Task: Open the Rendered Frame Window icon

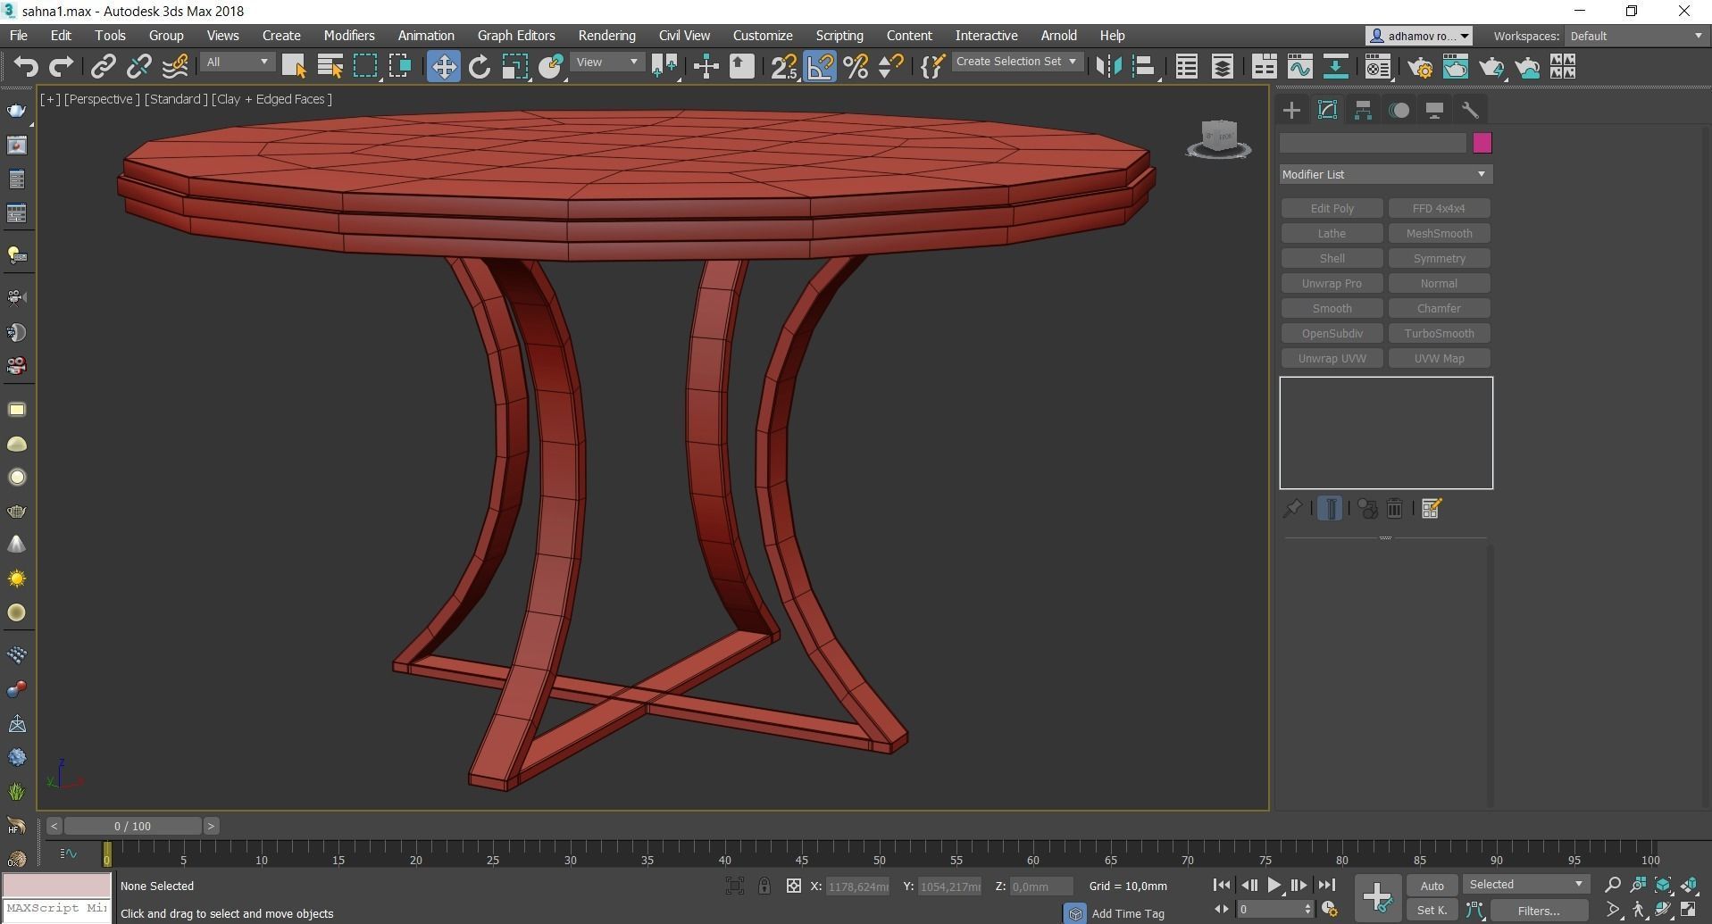Action: pos(1456,67)
